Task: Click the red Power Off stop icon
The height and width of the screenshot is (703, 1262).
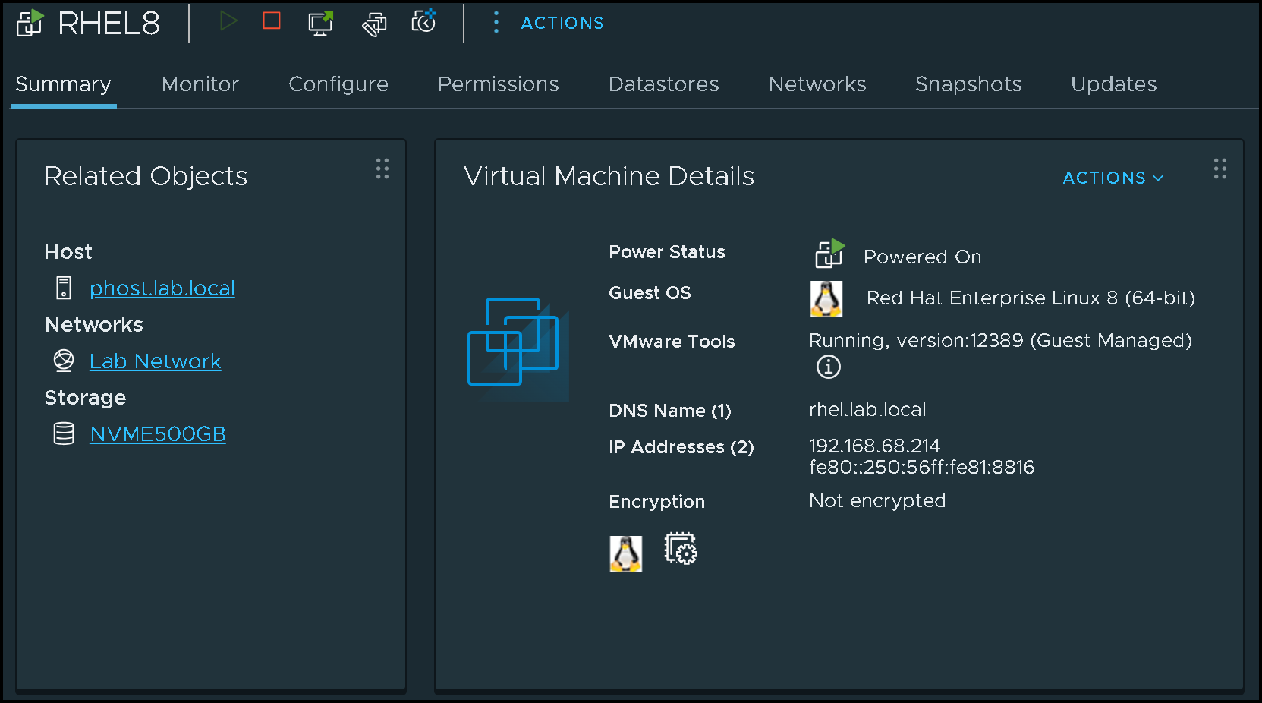Action: 272,21
